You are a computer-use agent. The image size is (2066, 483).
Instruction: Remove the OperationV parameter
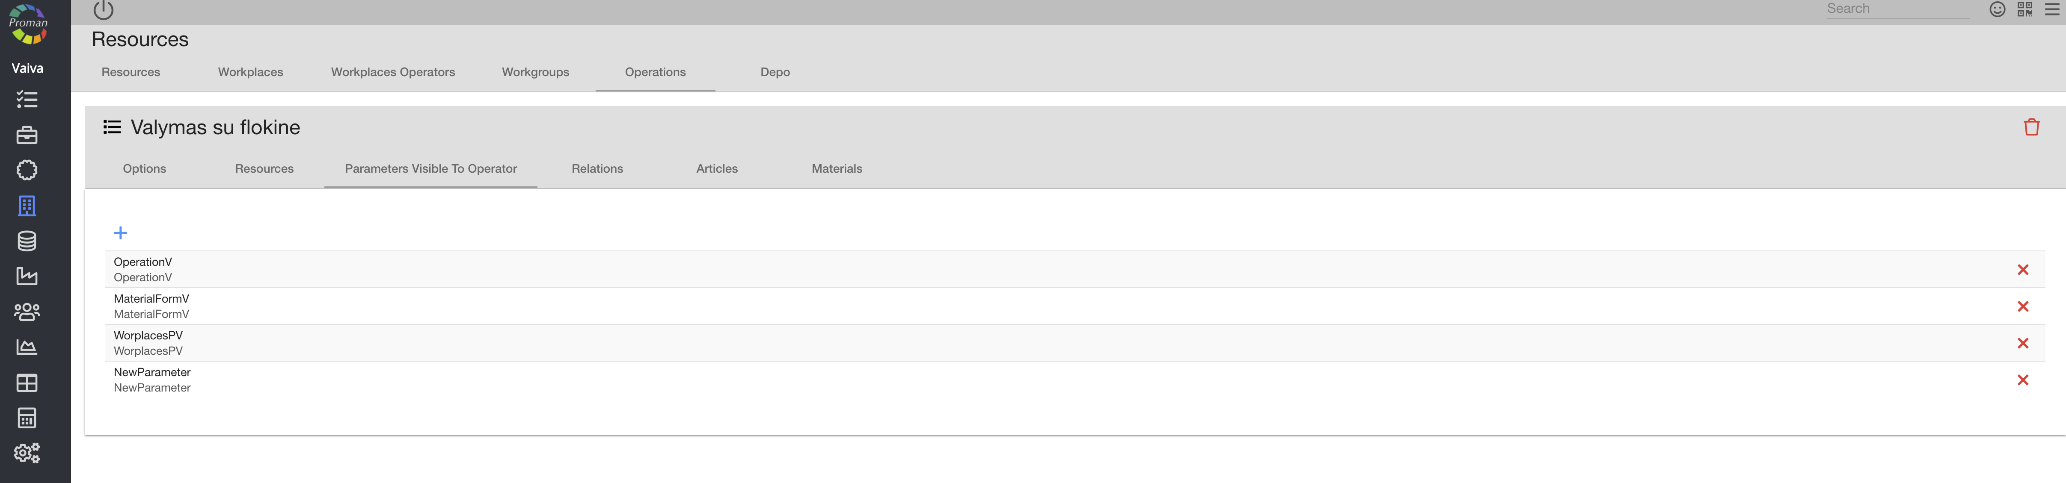point(2022,270)
